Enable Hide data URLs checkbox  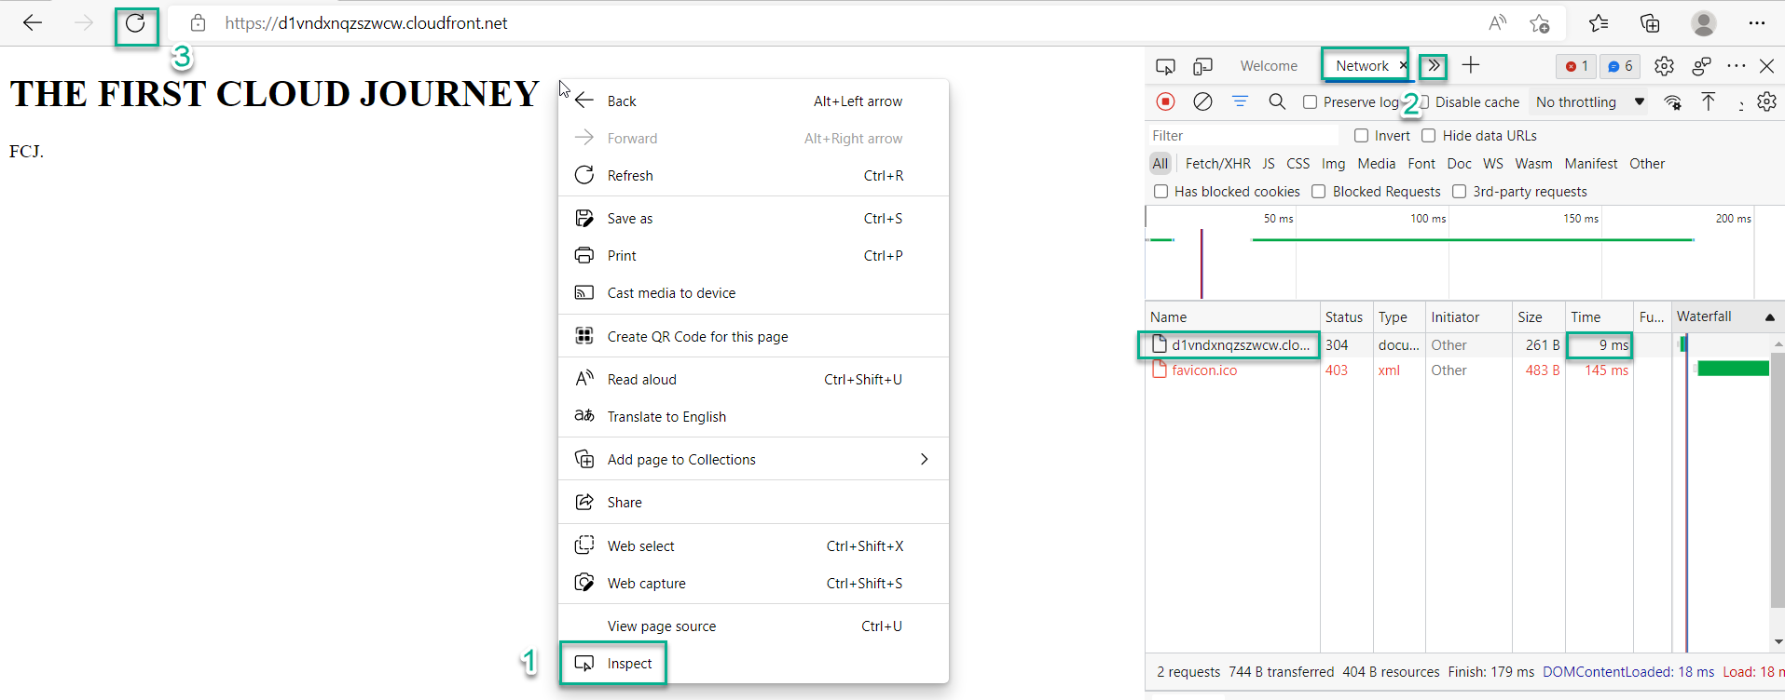point(1429,136)
